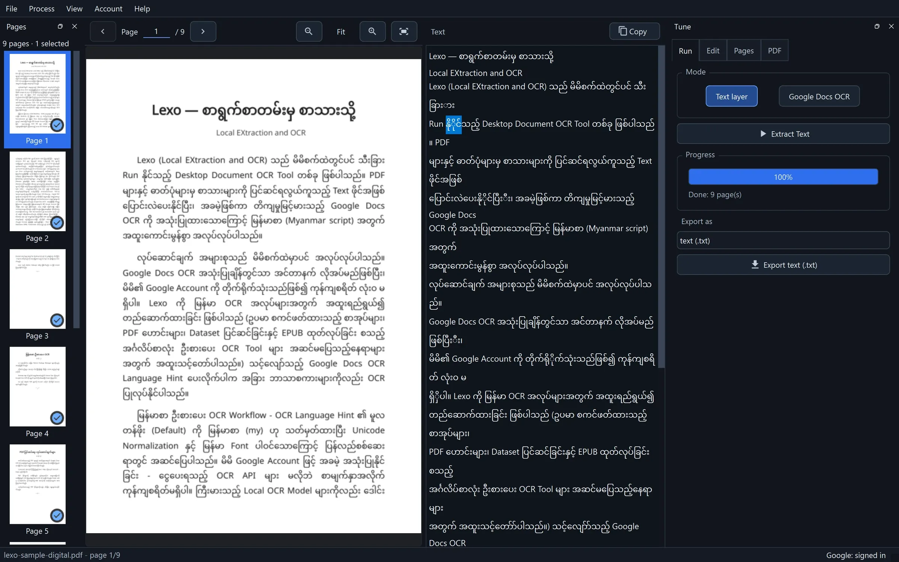Switch to the Edit tab
Image resolution: width=899 pixels, height=562 pixels.
coord(713,51)
